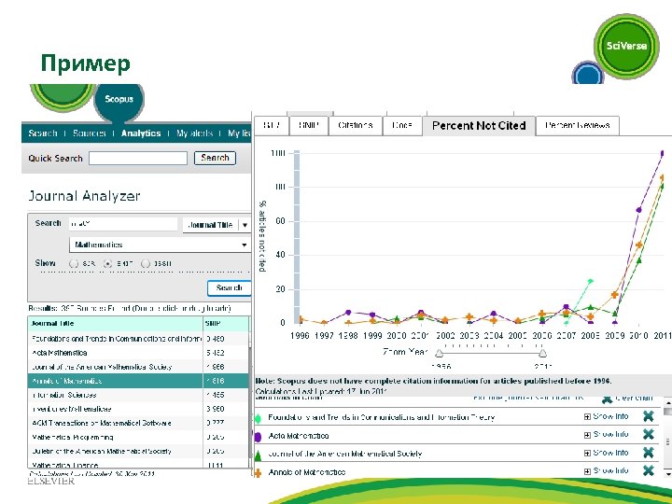Remove Journal of the American Mathematical Society X icon

649,453
